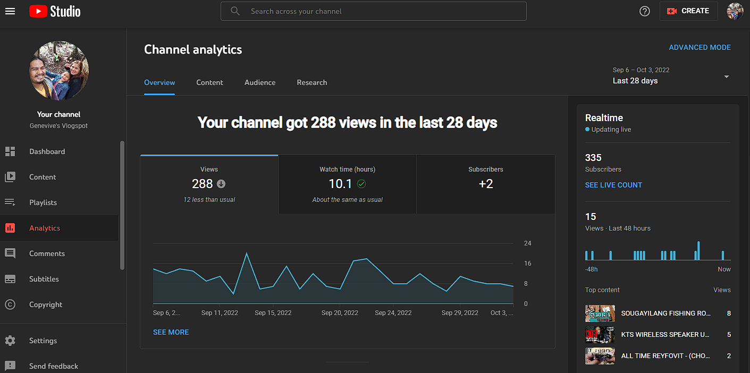This screenshot has width=750, height=373.
Task: Select the Watch time (hours) card
Action: (x=347, y=184)
